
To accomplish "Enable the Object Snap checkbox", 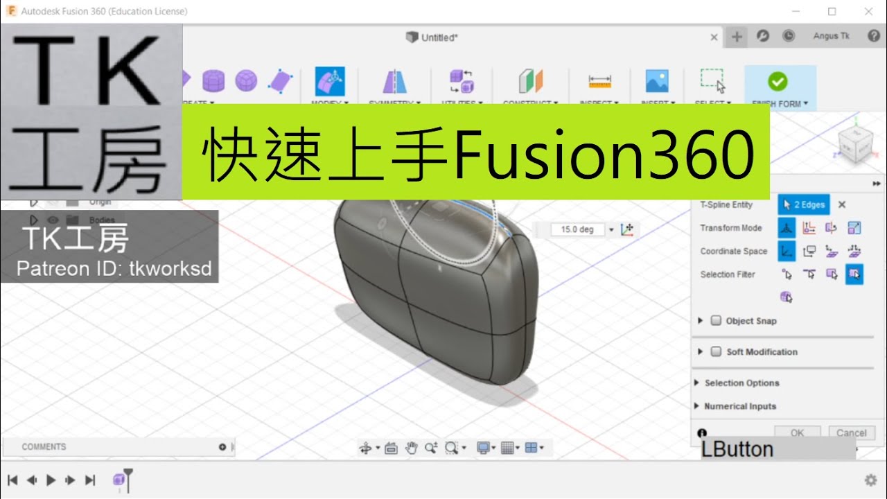I will [717, 321].
